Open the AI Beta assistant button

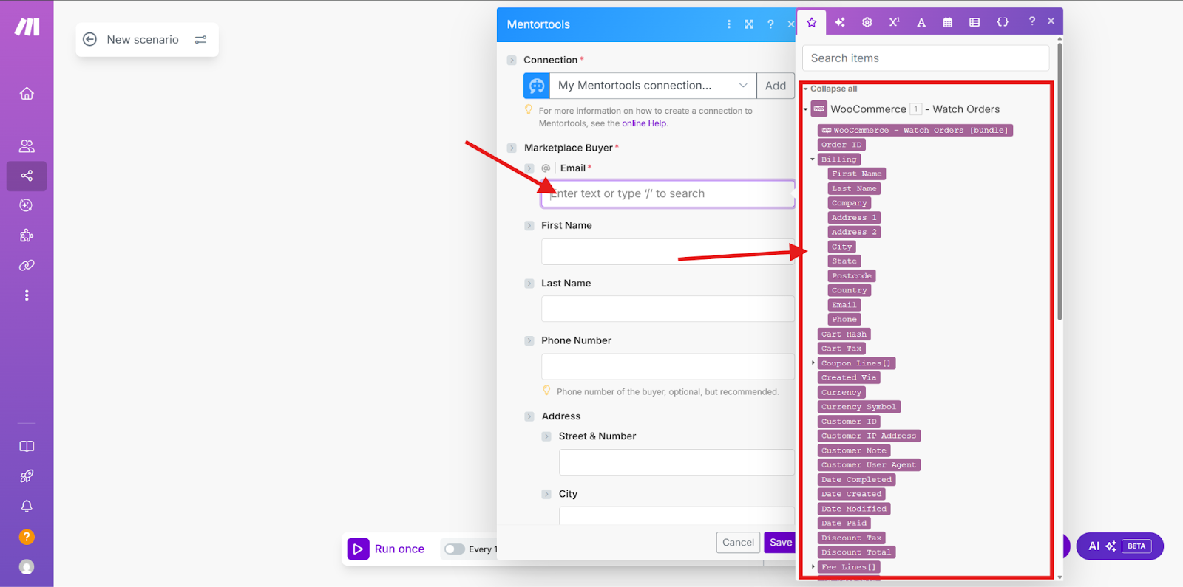click(x=1120, y=546)
